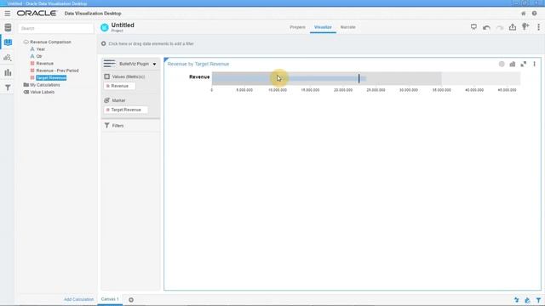
Task: Open the Visualizations panel icon
Action: tap(8, 72)
